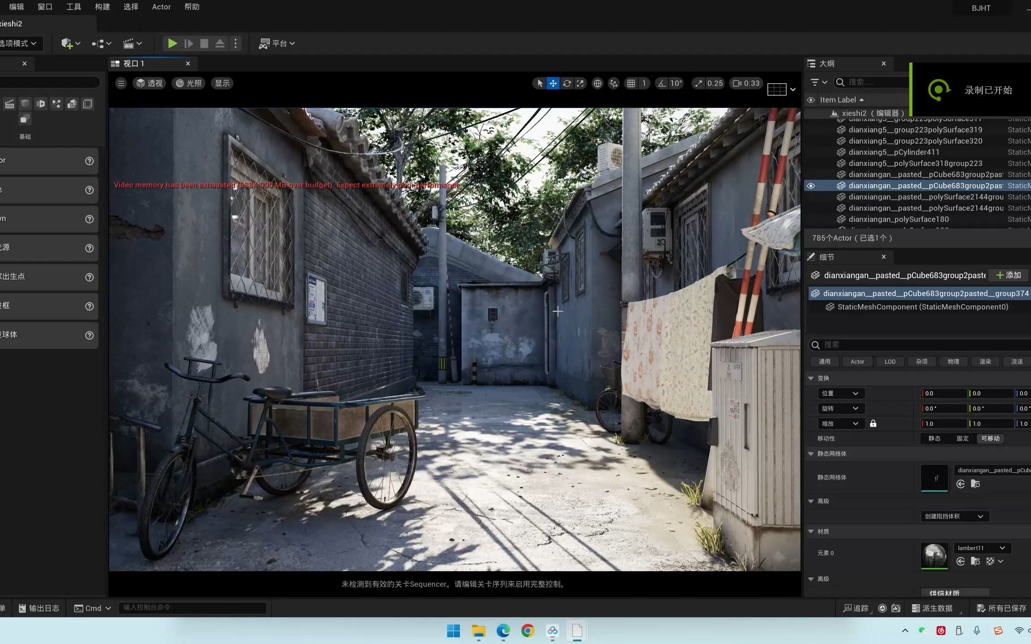The height and width of the screenshot is (644, 1031).
Task: Click the Eject button in play toolbar
Action: tap(220, 43)
